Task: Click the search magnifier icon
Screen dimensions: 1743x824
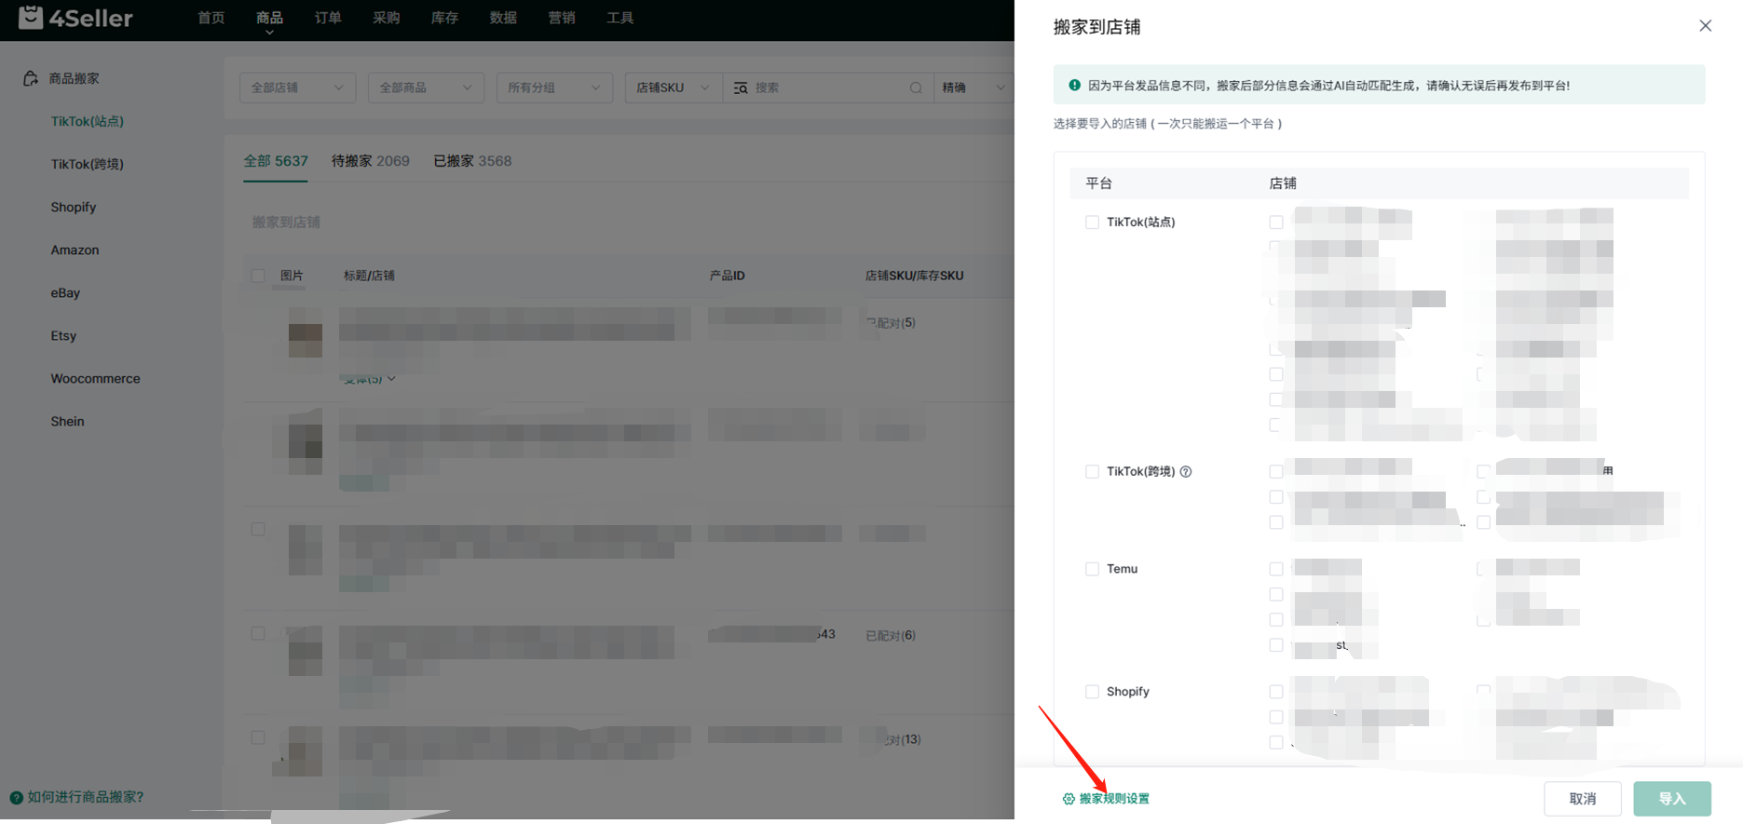Action: click(915, 88)
